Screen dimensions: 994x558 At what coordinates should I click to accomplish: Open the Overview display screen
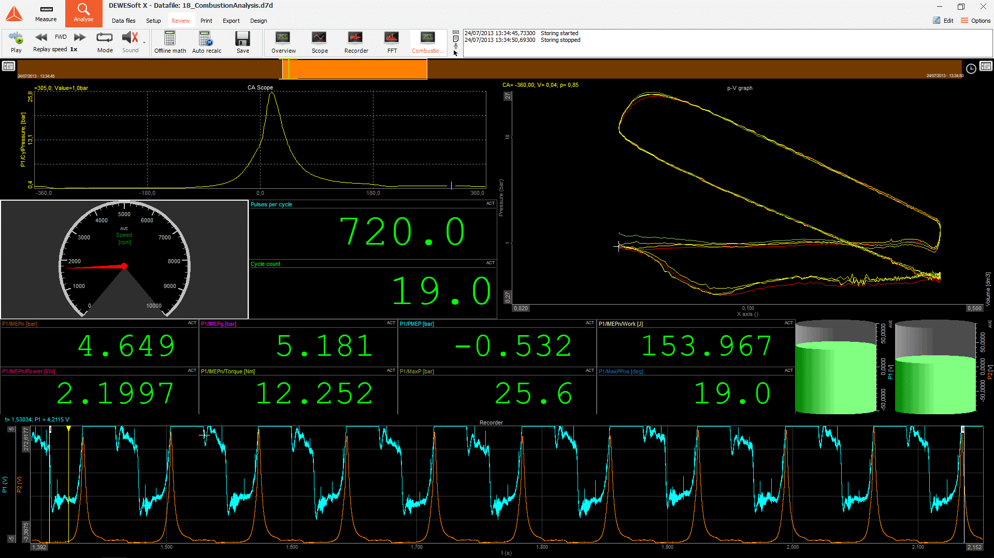point(283,41)
